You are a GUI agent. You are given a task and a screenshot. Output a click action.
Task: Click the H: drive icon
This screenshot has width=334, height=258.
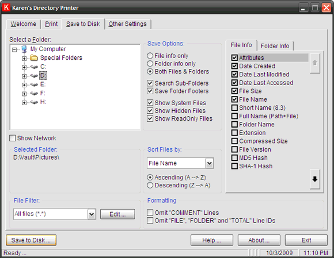point(34,102)
